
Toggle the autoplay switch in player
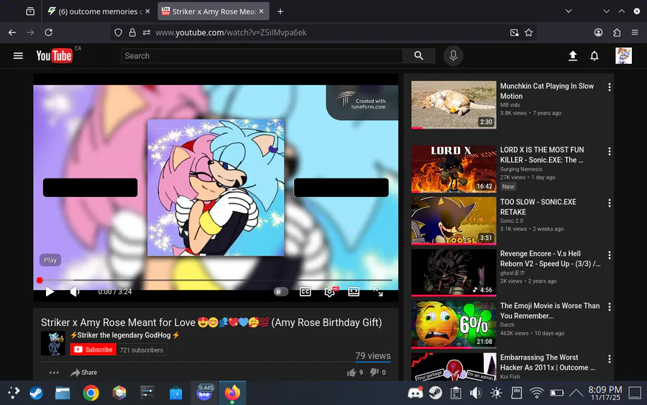[x=280, y=291]
